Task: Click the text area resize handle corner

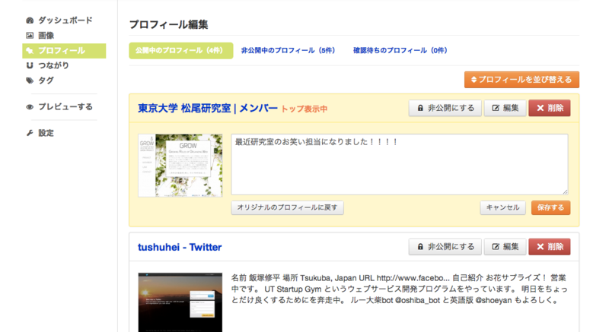Action: [x=565, y=191]
